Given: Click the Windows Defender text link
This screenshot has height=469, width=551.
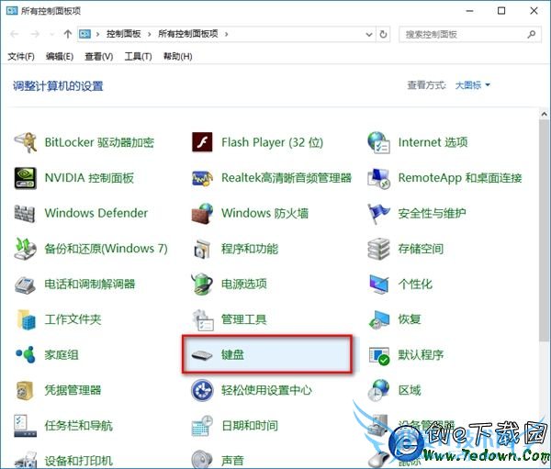Looking at the screenshot, I should [96, 213].
